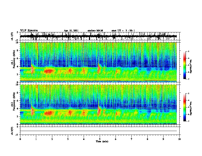Click the time axis tick label "3"
This screenshot has height=156, width=202.
coord(68,139)
